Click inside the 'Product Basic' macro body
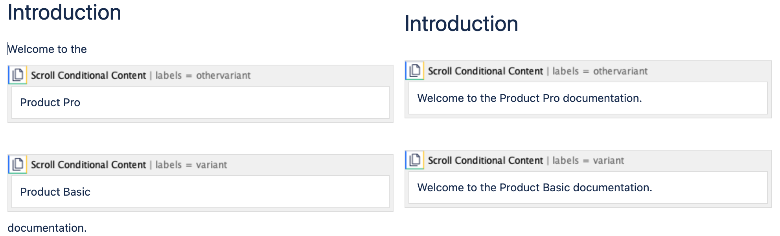The height and width of the screenshot is (236, 780). pos(55,192)
